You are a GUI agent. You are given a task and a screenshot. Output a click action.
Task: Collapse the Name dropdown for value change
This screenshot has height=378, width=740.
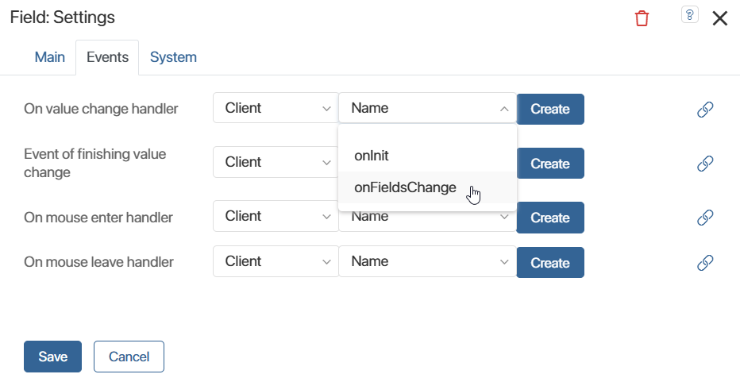[x=428, y=108]
